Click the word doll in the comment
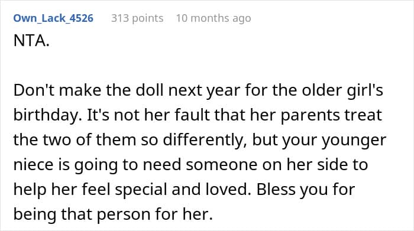 click(x=150, y=90)
